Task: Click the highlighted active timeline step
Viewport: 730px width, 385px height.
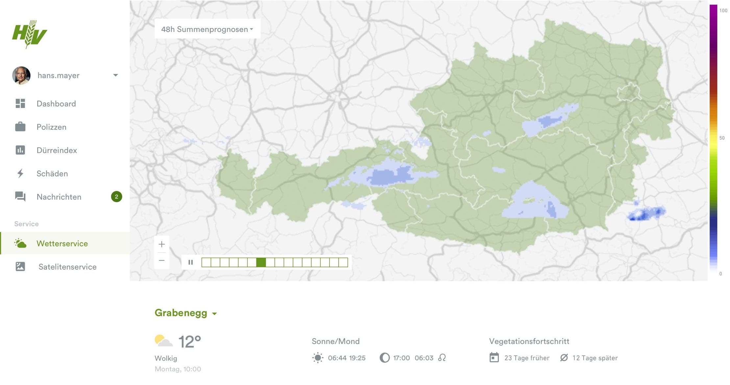Action: click(261, 262)
